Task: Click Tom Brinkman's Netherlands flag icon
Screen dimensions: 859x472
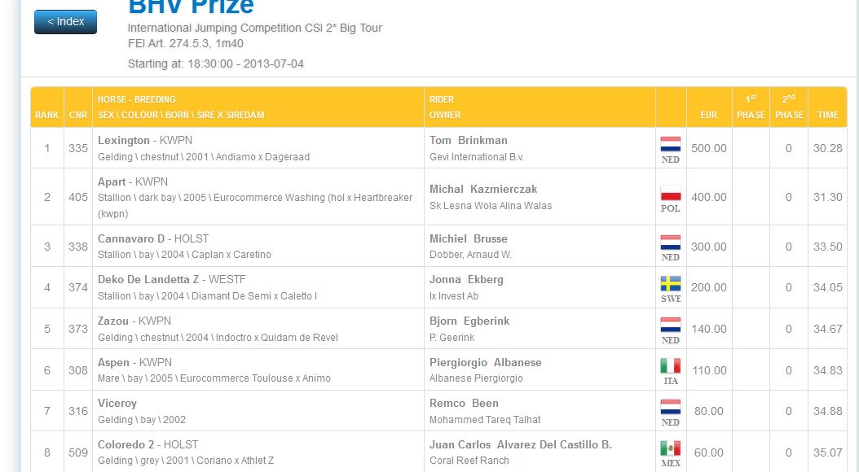Action: pyautogui.click(x=671, y=144)
